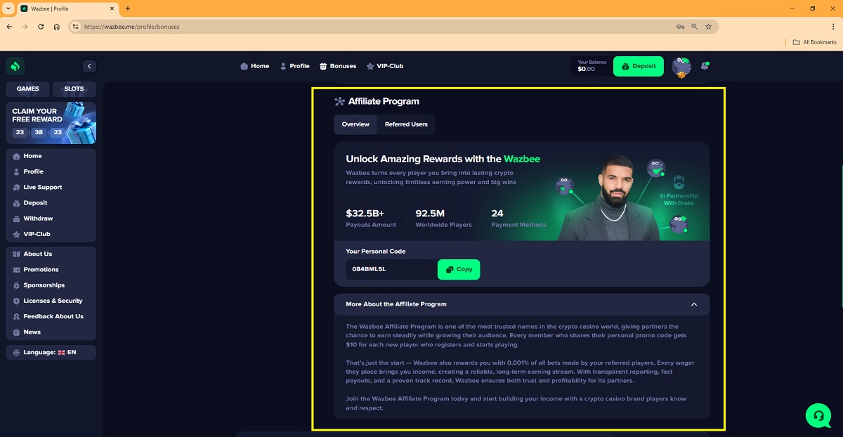Reload the page in browser
This screenshot has height=437, width=843.
pos(41,27)
